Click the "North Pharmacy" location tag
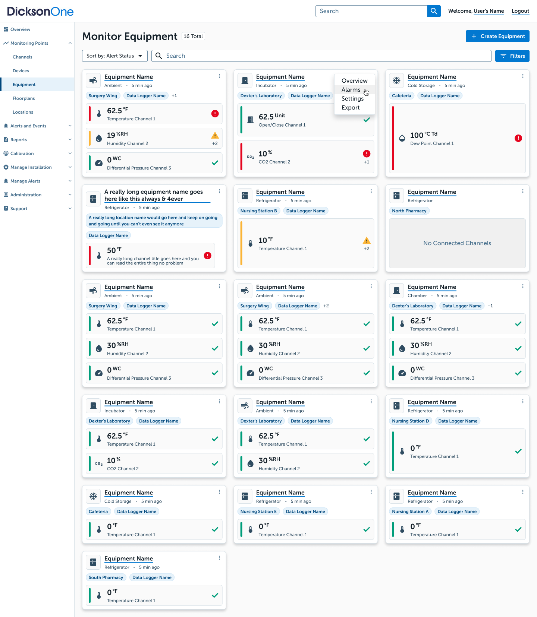Screen dimensions: 537x617 pos(409,211)
